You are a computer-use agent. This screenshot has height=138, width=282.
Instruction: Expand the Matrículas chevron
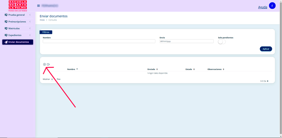[x=30, y=29]
